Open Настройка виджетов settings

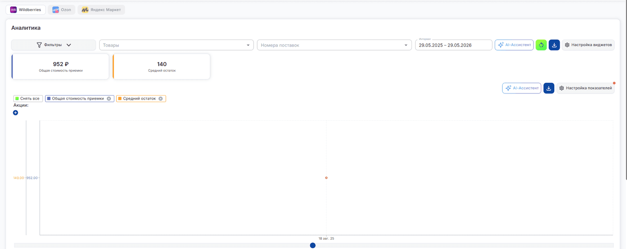[588, 45]
